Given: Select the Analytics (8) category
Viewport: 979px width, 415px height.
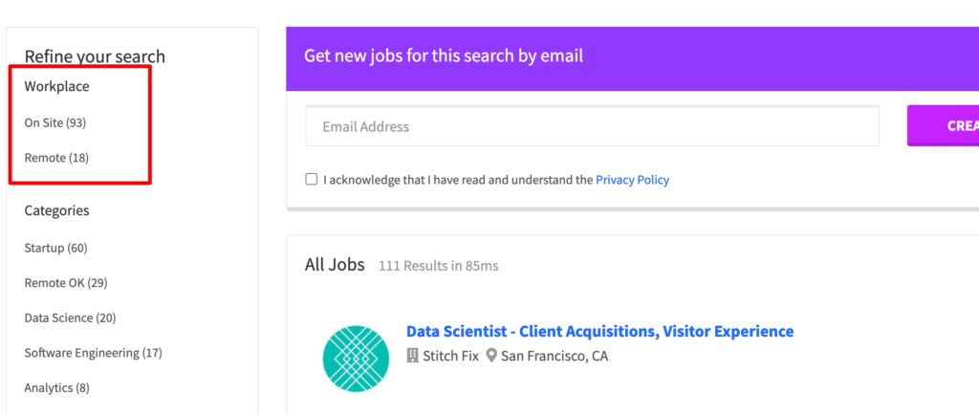Looking at the screenshot, I should pos(56,388).
